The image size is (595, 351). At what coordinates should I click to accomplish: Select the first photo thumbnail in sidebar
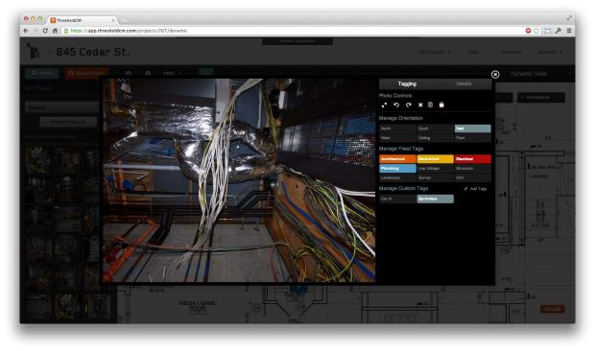[38, 159]
